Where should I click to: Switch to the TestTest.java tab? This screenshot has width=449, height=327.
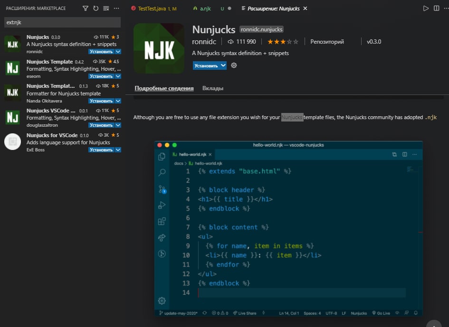pos(154,9)
